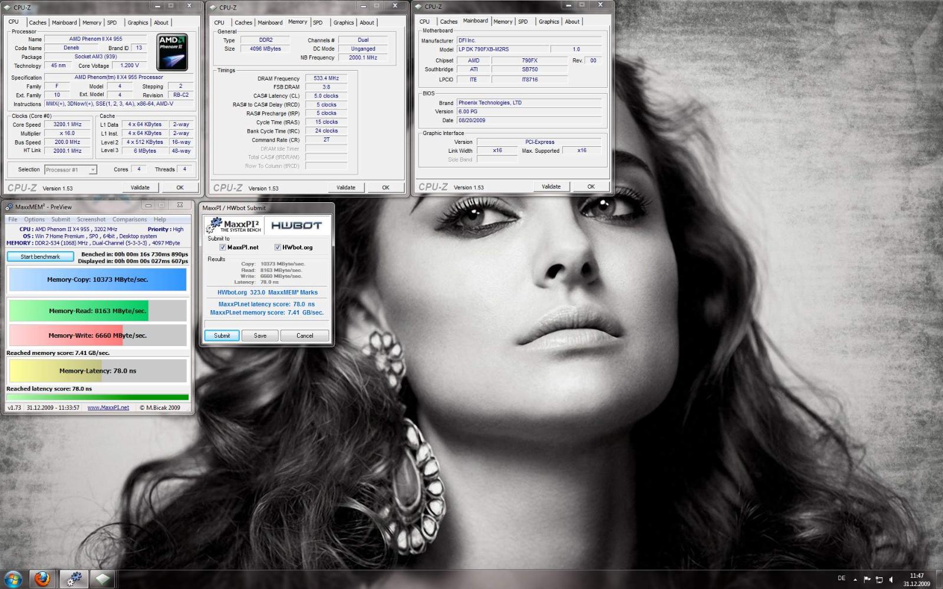Open the Comparisons menu in MaxxMEM
The width and height of the screenshot is (943, 589).
(x=130, y=219)
